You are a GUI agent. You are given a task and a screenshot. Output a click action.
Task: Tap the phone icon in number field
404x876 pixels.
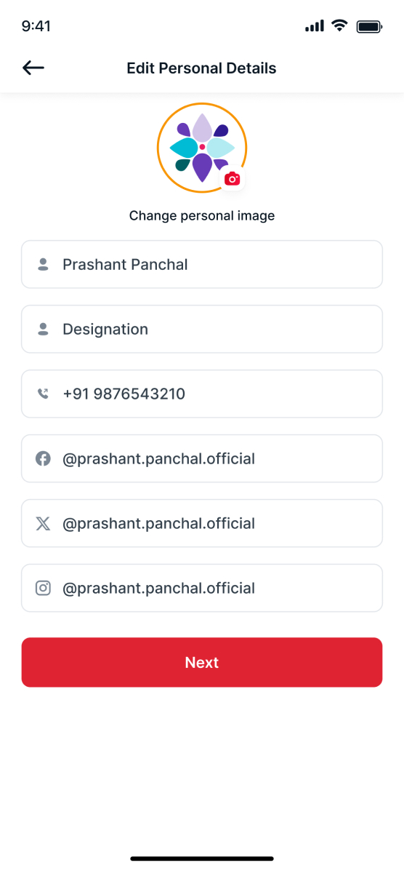coord(44,394)
